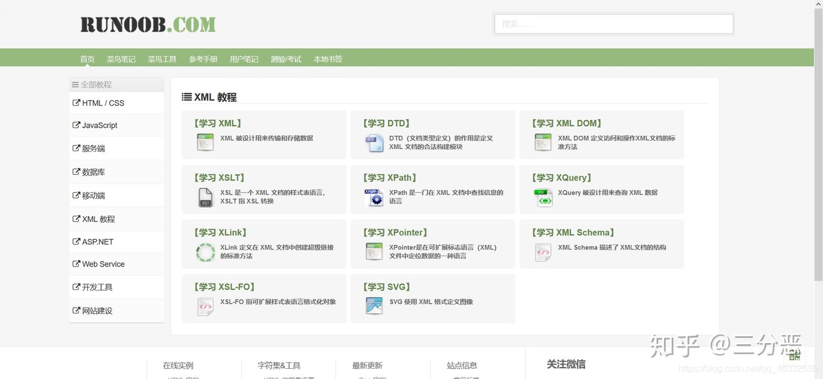The height and width of the screenshot is (379, 823).
Task: Click the RUNOOB.COM logo
Action: 148,25
